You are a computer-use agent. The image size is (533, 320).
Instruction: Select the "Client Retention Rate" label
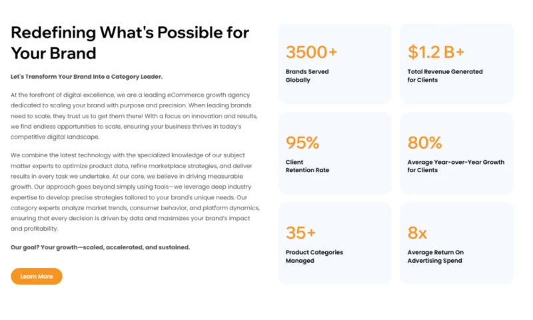point(307,166)
